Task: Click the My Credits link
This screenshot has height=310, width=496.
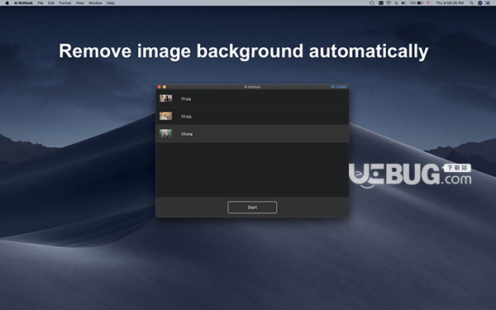Action: (338, 86)
